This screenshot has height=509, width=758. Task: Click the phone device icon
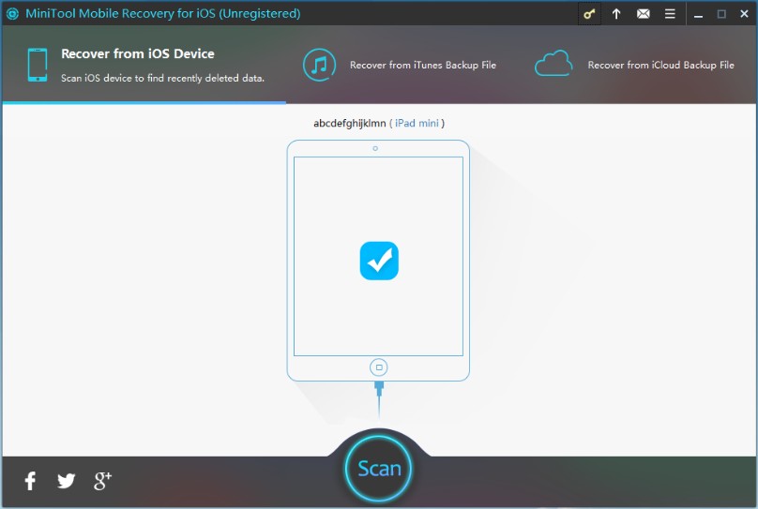(38, 65)
